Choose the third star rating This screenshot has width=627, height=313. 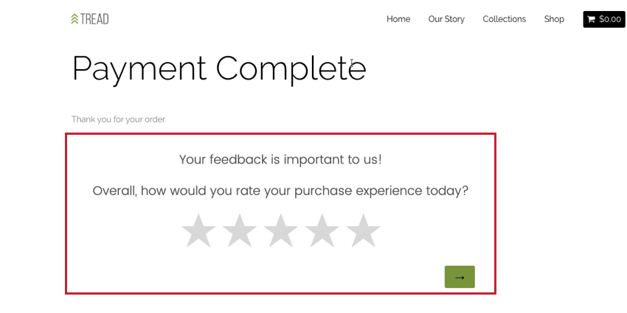pos(281,231)
